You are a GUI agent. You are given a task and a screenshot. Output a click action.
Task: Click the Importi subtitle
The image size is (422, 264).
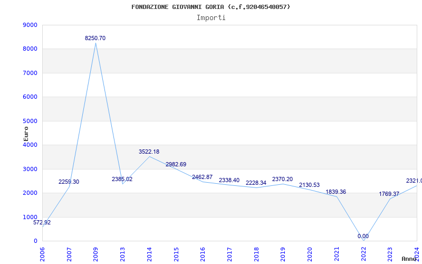pos(211,18)
